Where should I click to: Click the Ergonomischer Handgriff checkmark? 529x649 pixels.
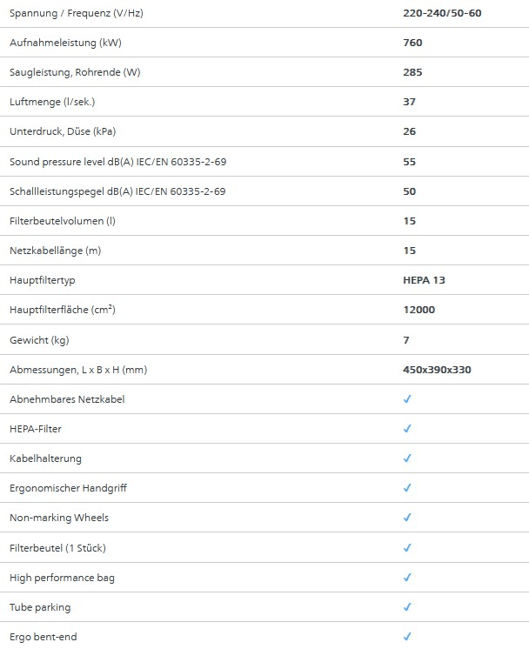(x=407, y=489)
